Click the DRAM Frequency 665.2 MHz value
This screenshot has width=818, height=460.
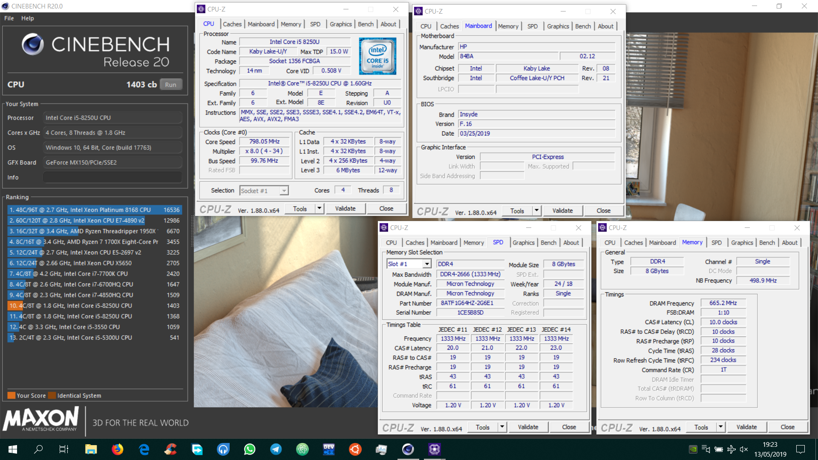pos(723,303)
